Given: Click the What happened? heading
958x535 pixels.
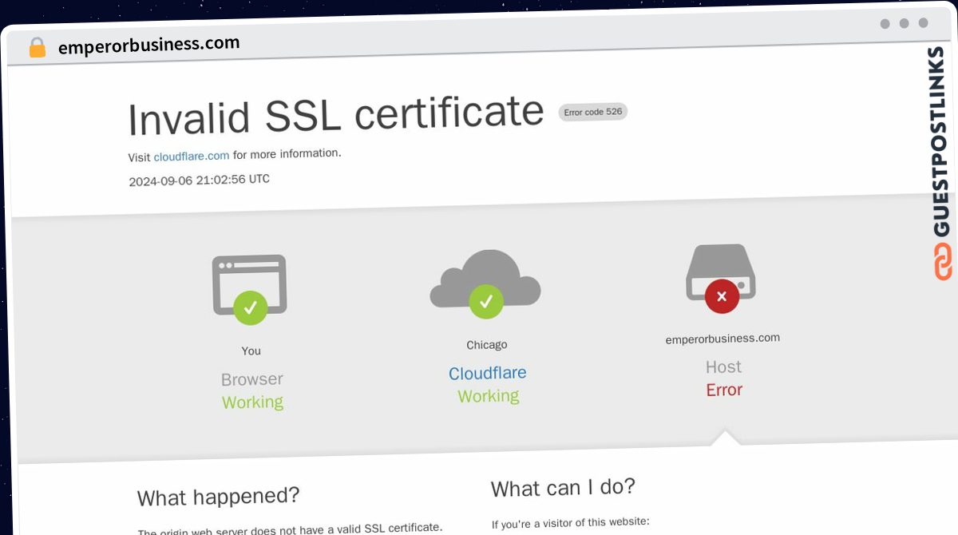Looking at the screenshot, I should point(218,497).
